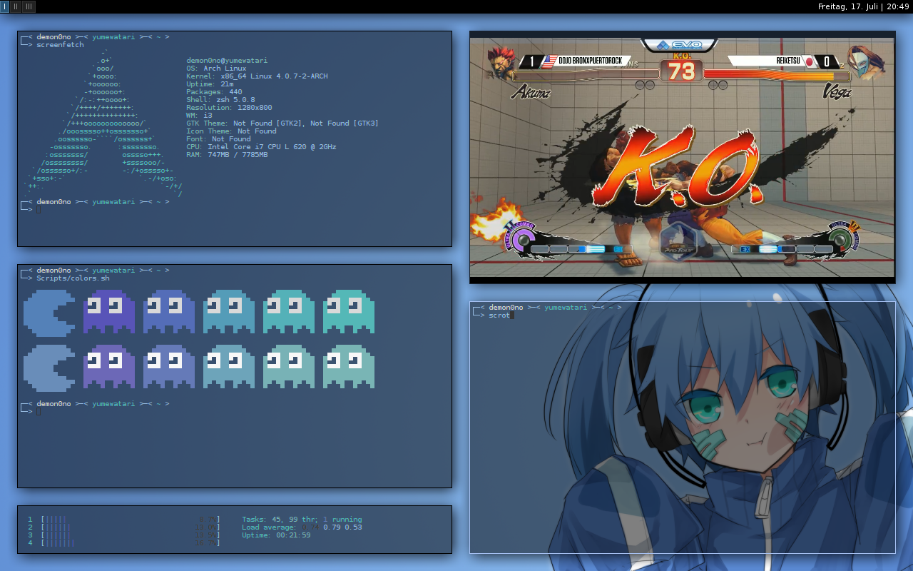
Task: Click the Japan flag beside Reiketsu's name
Action: click(x=810, y=62)
